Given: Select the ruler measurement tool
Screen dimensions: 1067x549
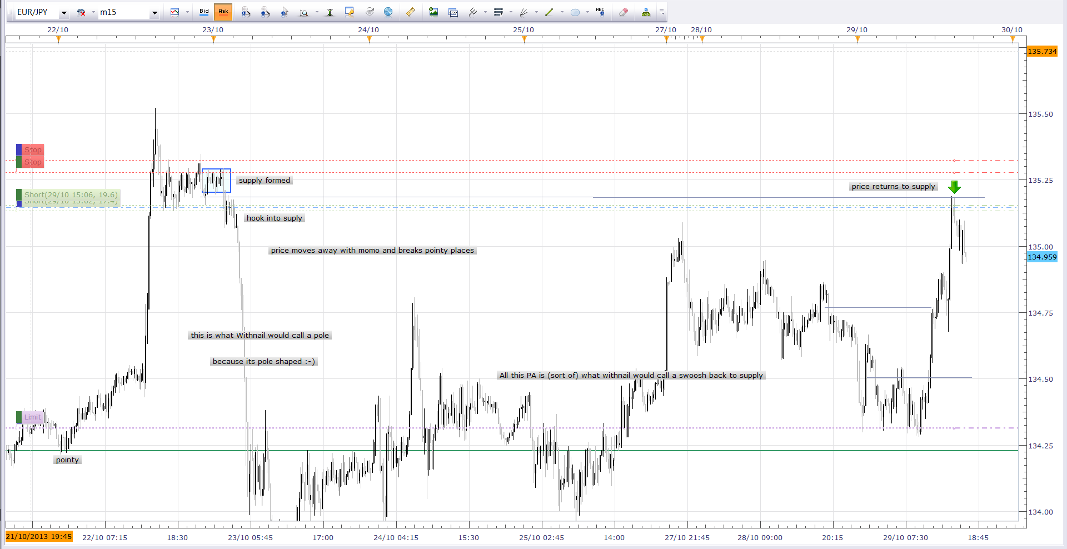Looking at the screenshot, I should pos(411,12).
